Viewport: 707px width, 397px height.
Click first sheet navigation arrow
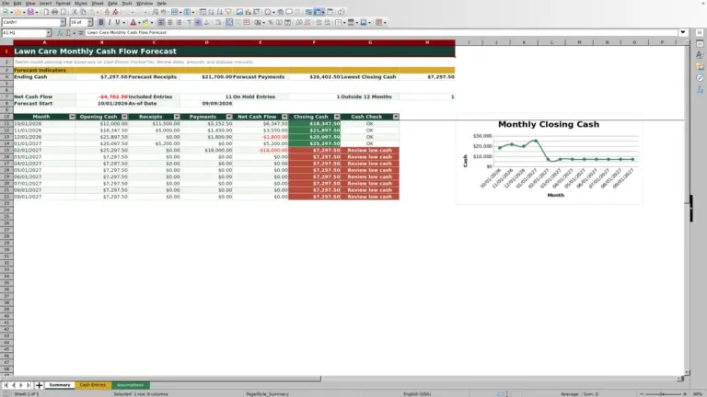point(6,385)
